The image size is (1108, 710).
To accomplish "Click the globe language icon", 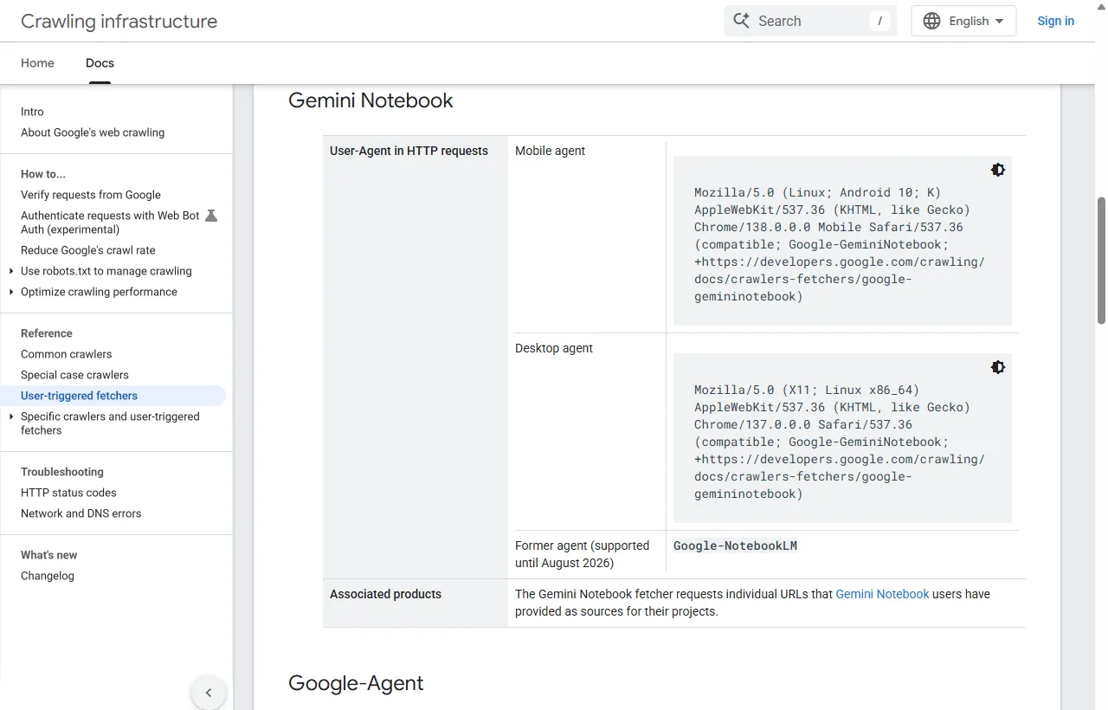I will (x=931, y=21).
